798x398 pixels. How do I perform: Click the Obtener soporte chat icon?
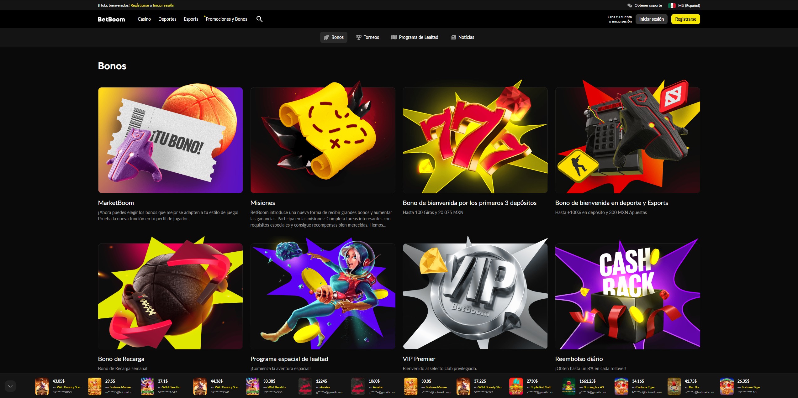click(x=630, y=5)
